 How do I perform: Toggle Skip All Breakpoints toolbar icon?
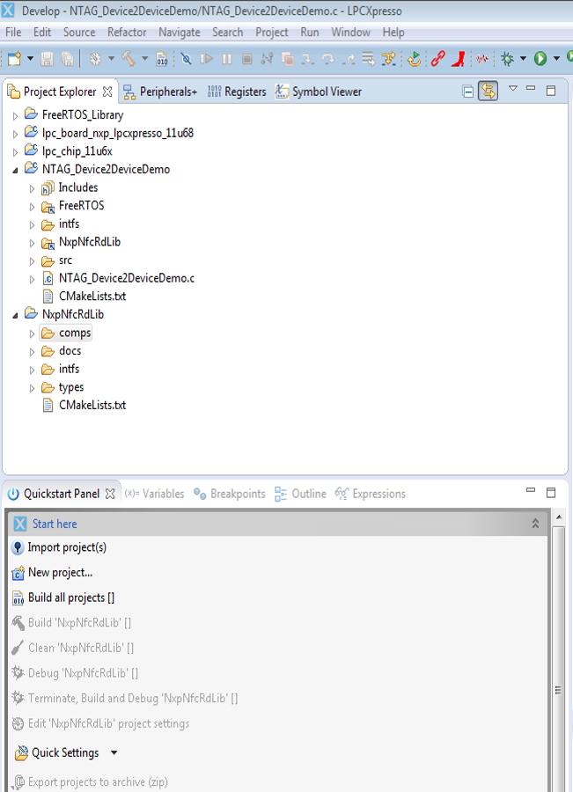(x=186, y=59)
